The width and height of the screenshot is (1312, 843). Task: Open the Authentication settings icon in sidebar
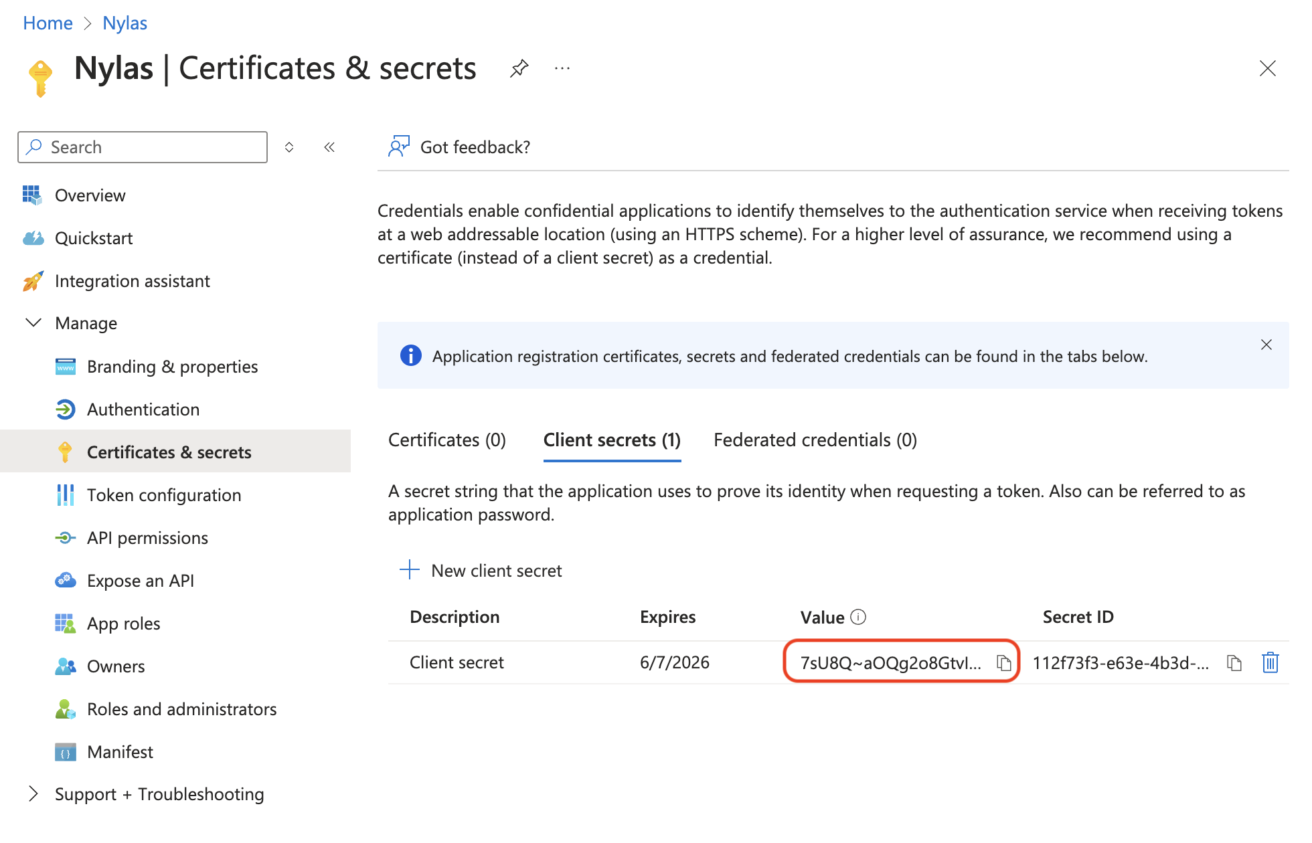pos(66,409)
